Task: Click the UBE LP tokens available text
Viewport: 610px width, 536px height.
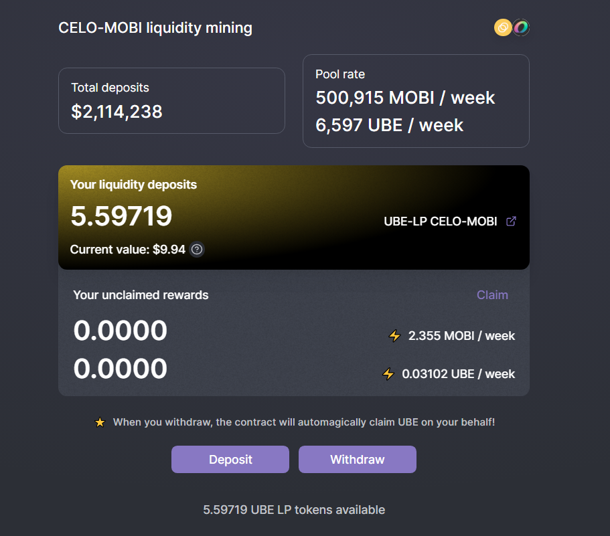Action: coord(294,510)
